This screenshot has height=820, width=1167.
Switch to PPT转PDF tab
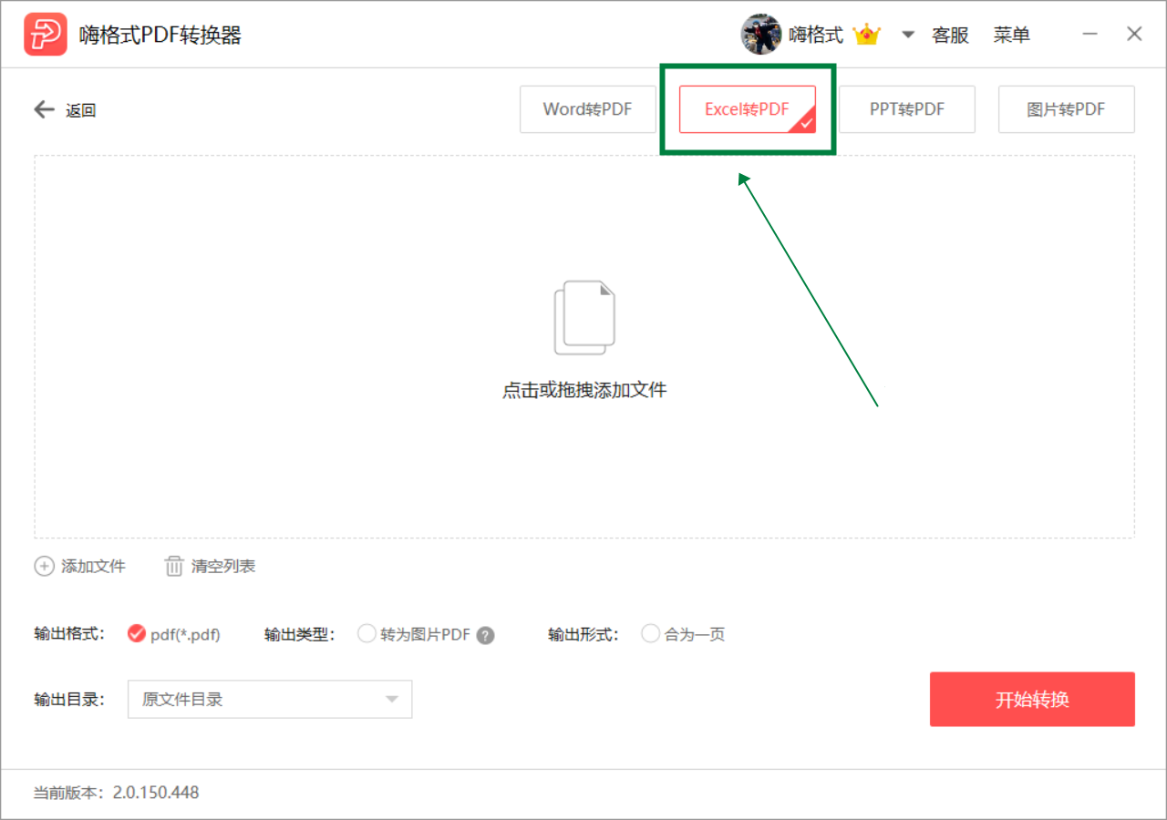907,109
